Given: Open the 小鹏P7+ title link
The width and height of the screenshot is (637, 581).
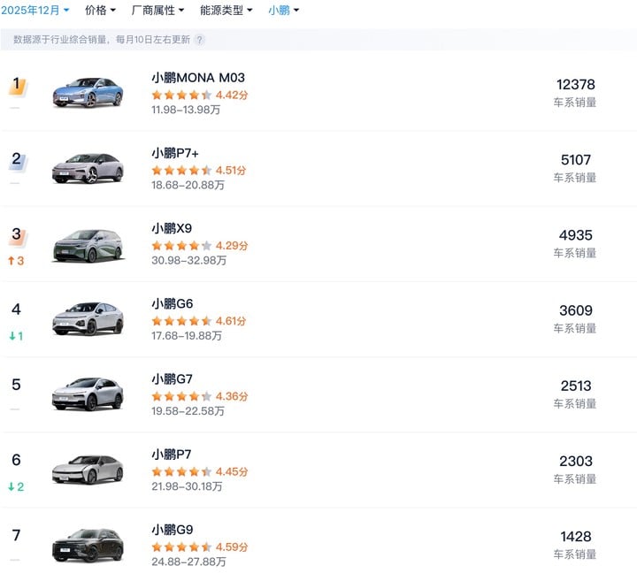Looking at the screenshot, I should (175, 153).
